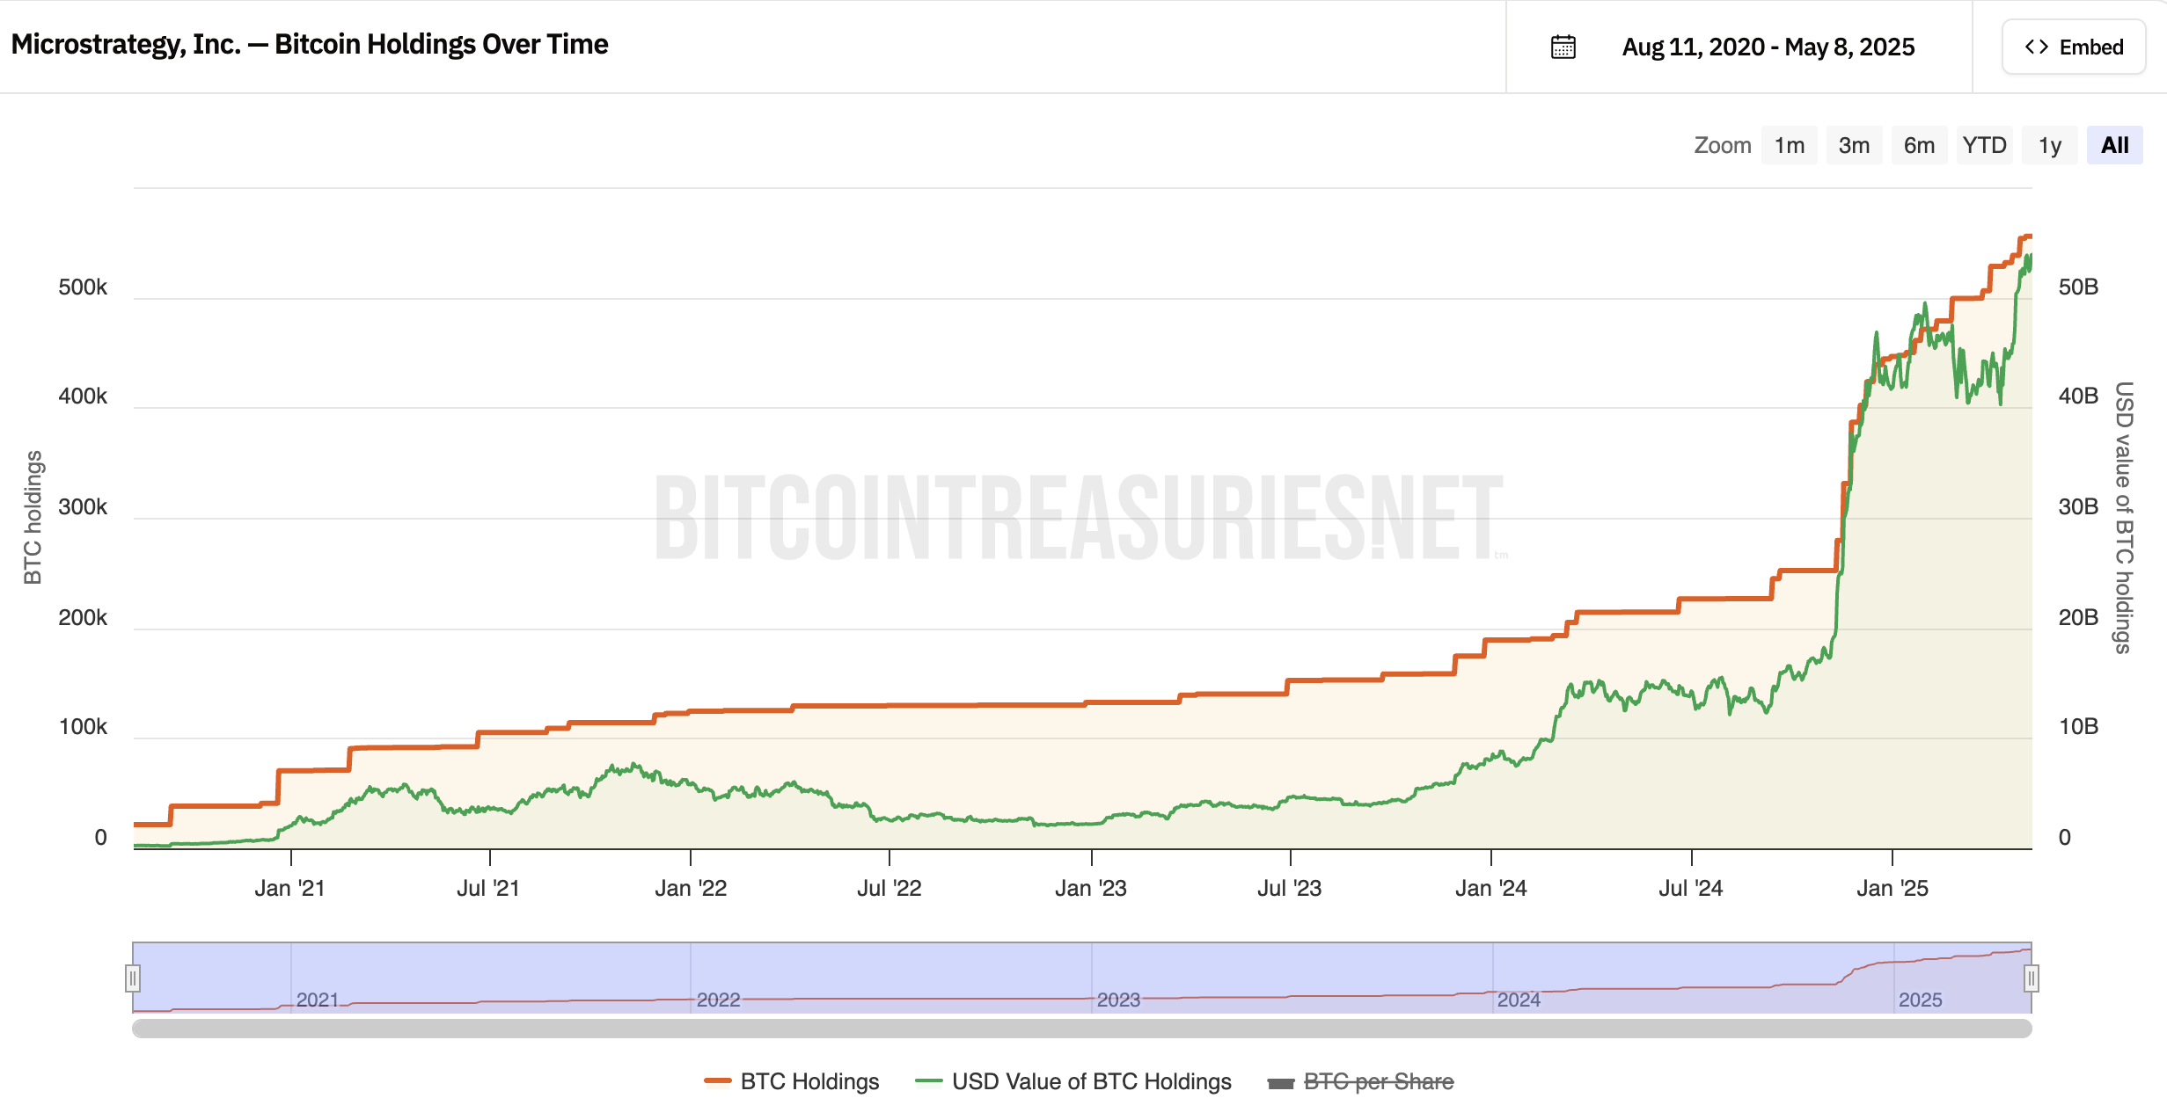This screenshot has width=2167, height=1120.
Task: Toggle visibility of BTC Holdings series
Action: pos(809,1082)
